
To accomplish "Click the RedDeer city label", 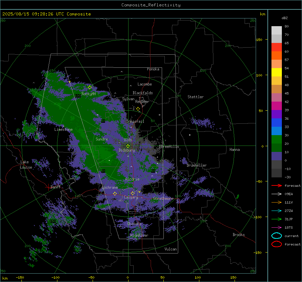I will click(142, 102).
